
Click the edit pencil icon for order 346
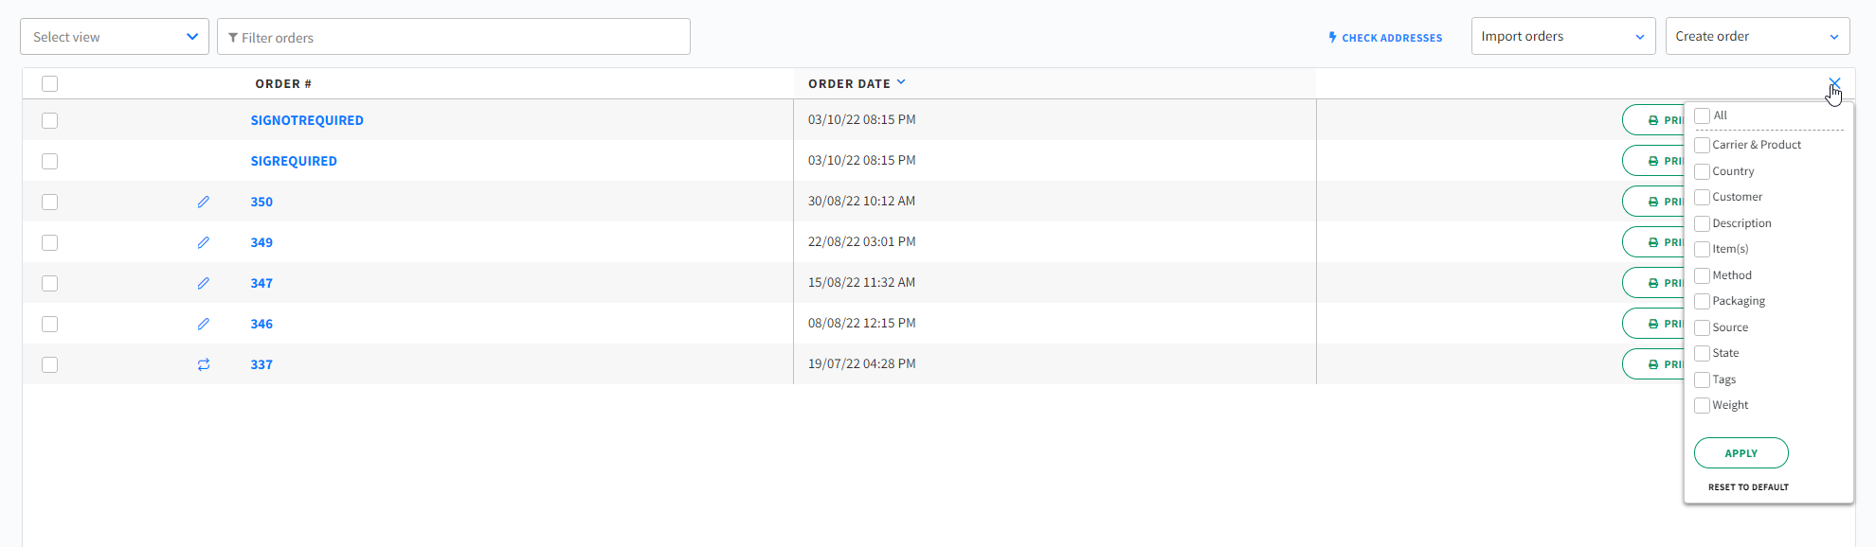point(203,324)
